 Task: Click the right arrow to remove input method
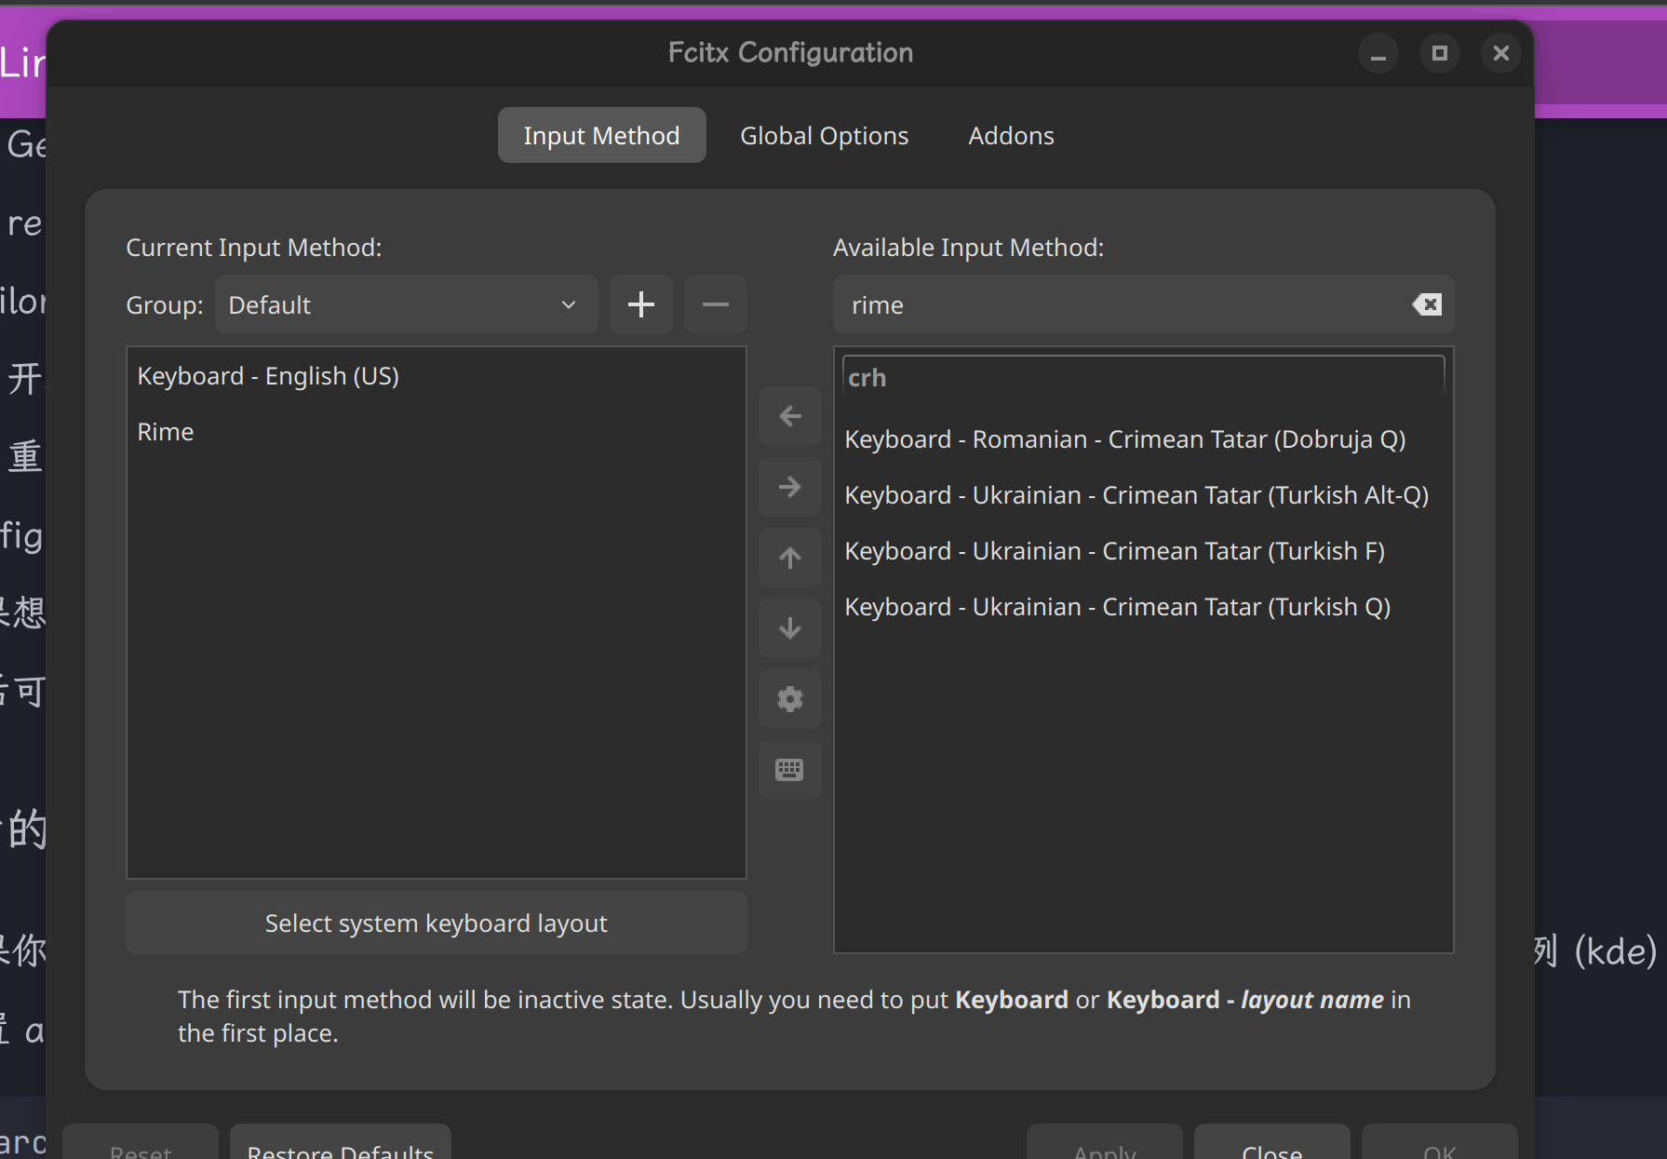789,487
